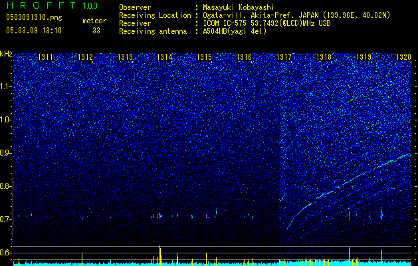This screenshot has height=266, width=418.
Task: Click time marker 1314
Action: tap(165, 57)
